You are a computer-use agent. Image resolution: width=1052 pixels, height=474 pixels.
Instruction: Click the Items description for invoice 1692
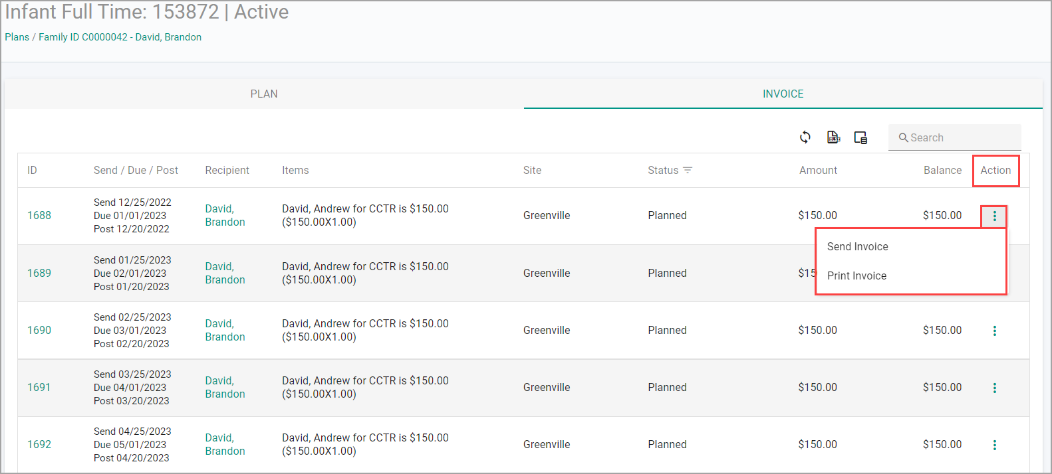pos(365,444)
